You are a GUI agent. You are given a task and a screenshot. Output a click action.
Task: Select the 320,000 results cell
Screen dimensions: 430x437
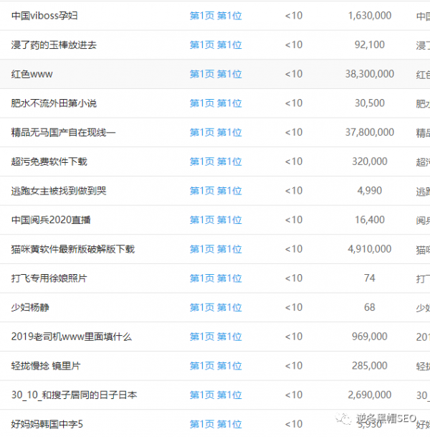tap(369, 162)
